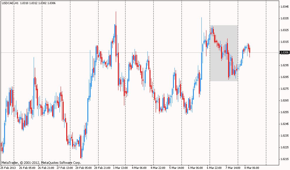Click the 5 Mar 14:00 time label
290x170 pixels.
177,168
